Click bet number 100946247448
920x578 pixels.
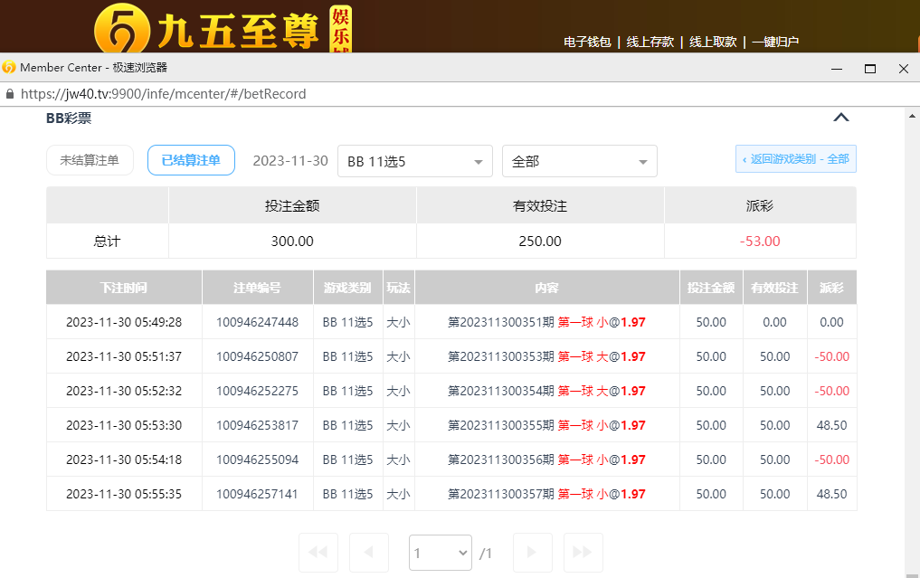(x=257, y=322)
